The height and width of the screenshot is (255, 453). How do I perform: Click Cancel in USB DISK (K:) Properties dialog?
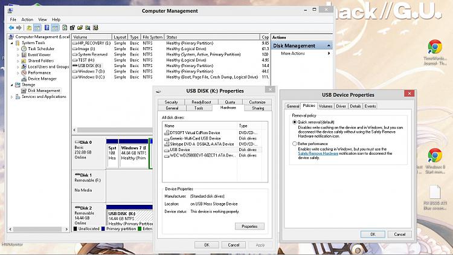tap(233, 245)
